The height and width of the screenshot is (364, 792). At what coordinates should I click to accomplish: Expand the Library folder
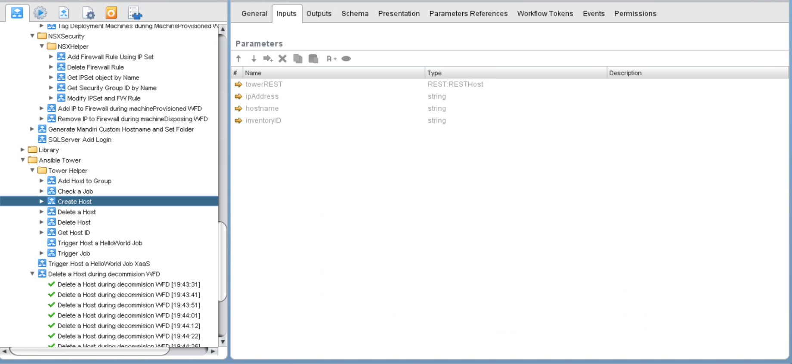23,150
